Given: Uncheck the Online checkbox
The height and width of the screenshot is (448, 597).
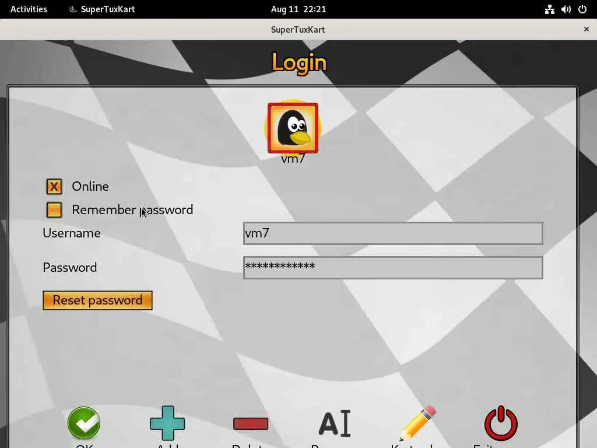Looking at the screenshot, I should pyautogui.click(x=54, y=187).
